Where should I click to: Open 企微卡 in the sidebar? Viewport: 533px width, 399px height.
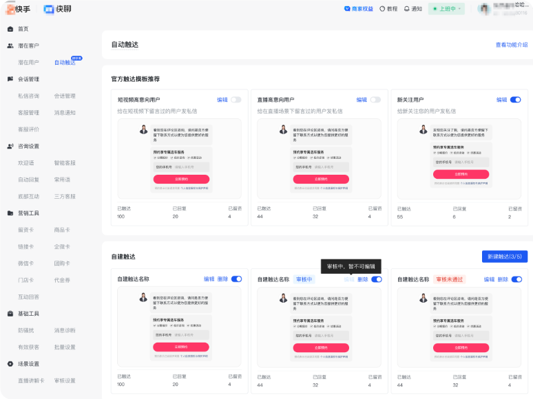62,246
